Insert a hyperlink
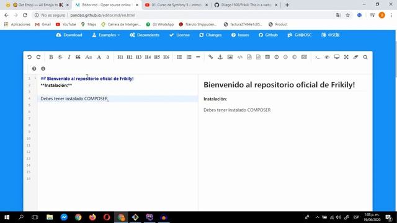 point(211,57)
